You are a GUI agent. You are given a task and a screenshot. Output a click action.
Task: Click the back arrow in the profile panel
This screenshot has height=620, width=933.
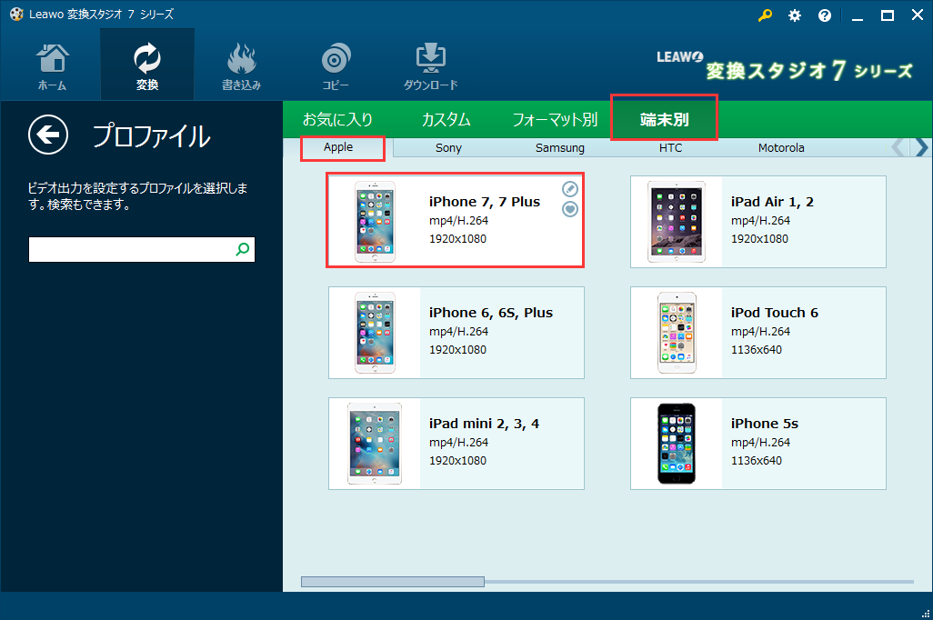tap(47, 135)
